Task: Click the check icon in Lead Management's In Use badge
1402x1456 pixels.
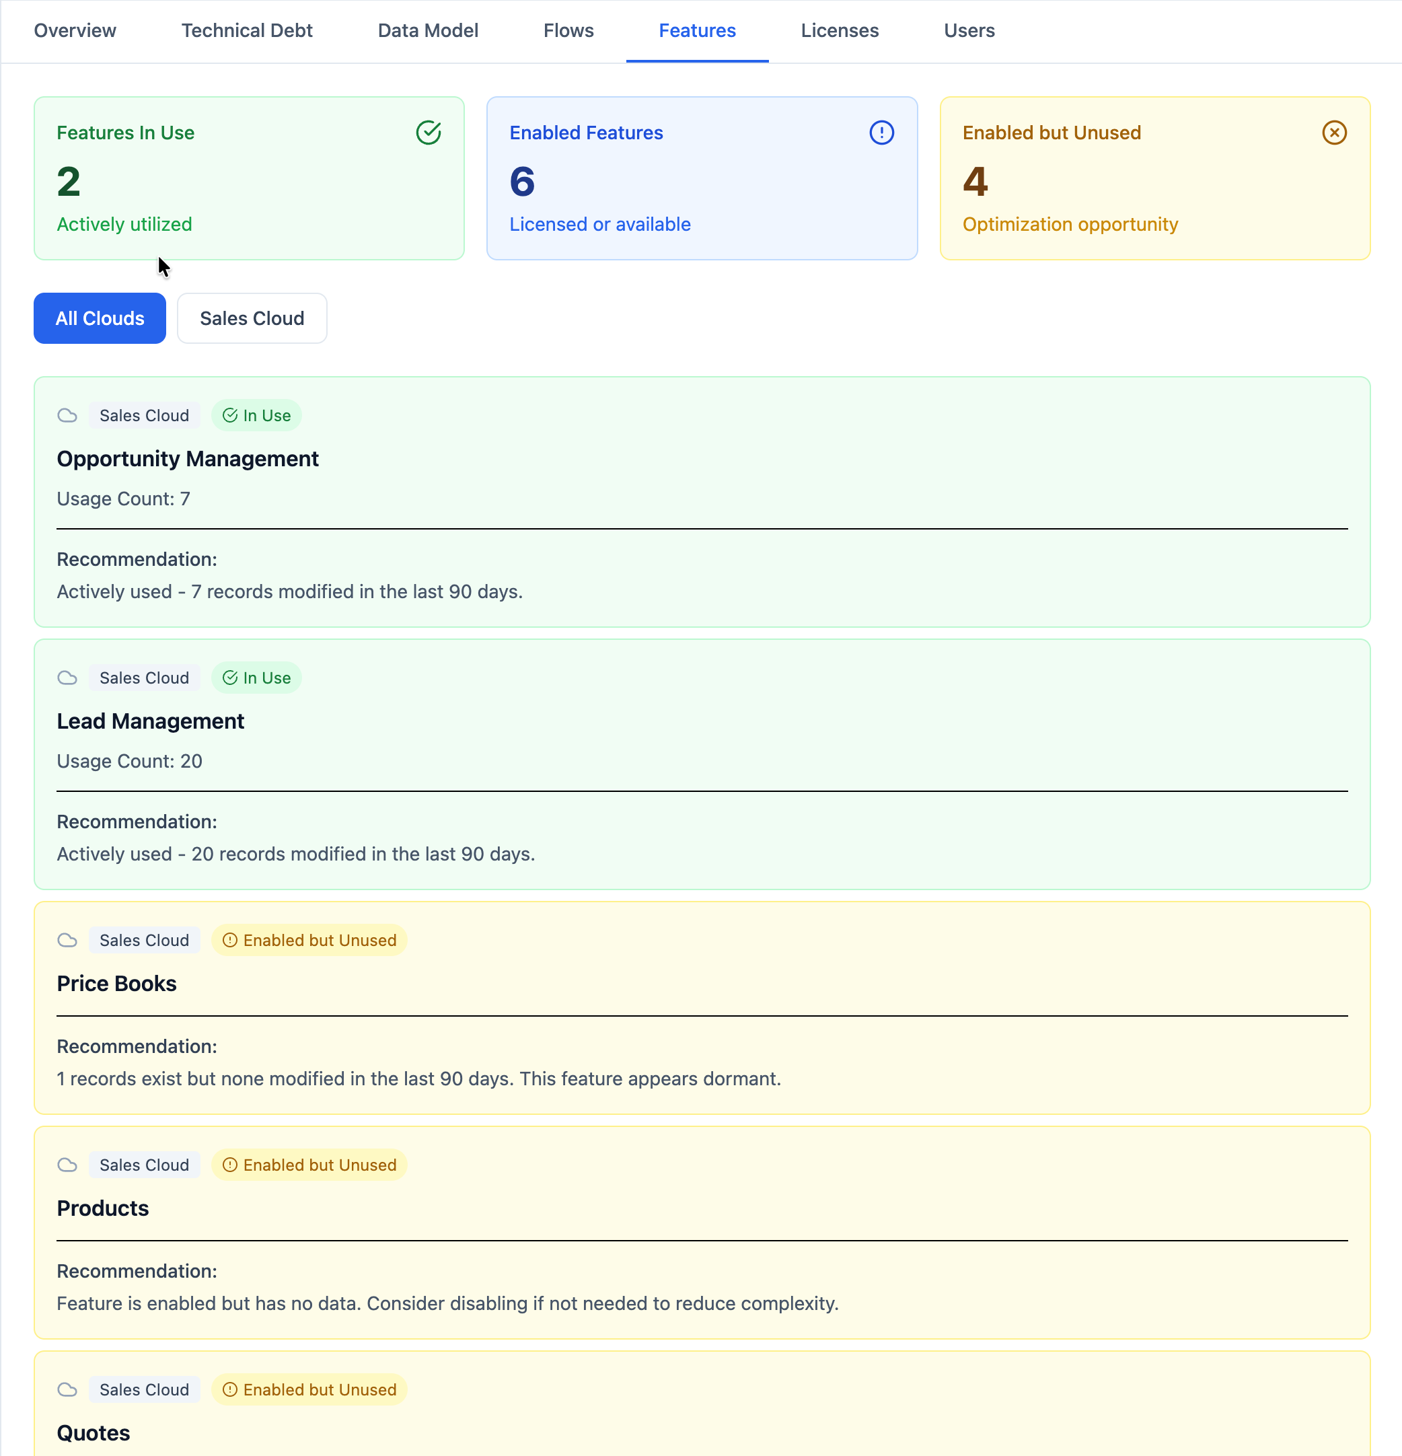Action: pos(230,678)
